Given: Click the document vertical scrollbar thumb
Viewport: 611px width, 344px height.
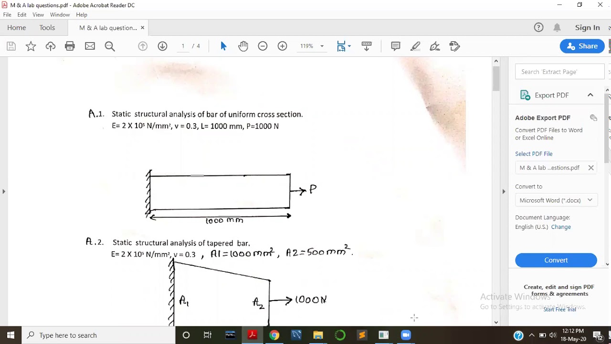Looking at the screenshot, I should 496,79.
